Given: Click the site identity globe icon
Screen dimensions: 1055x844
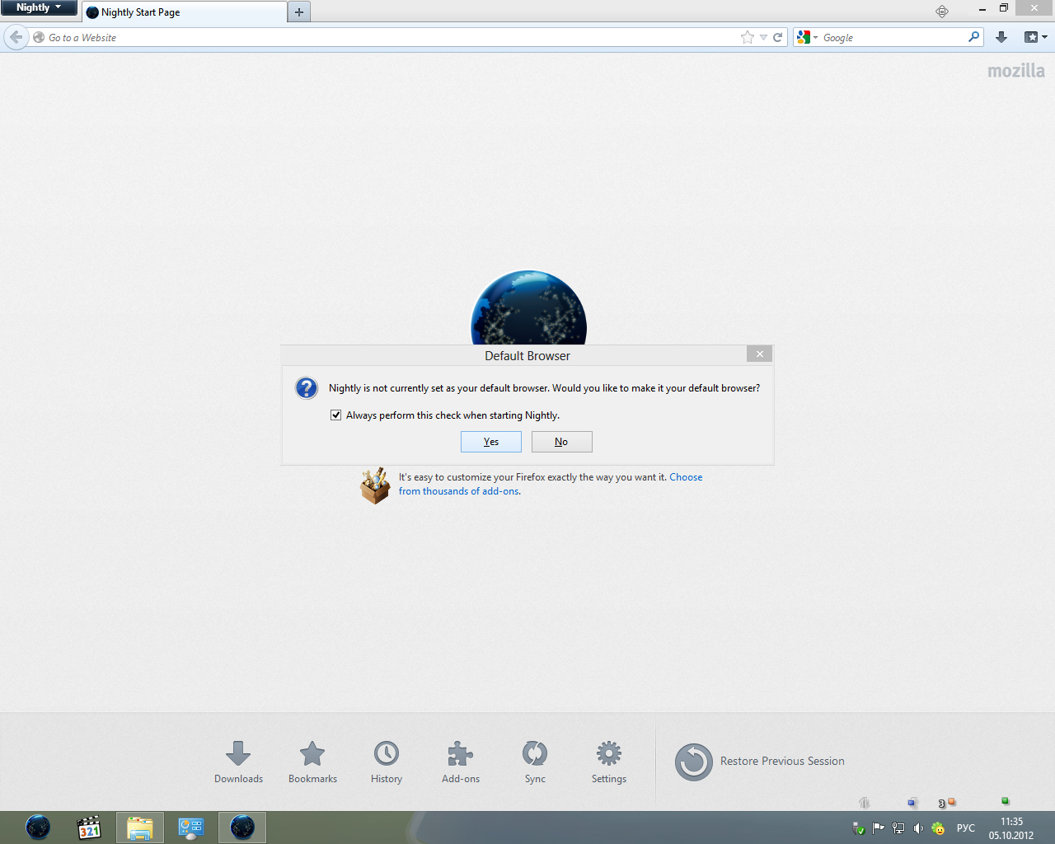Looking at the screenshot, I should click(39, 37).
